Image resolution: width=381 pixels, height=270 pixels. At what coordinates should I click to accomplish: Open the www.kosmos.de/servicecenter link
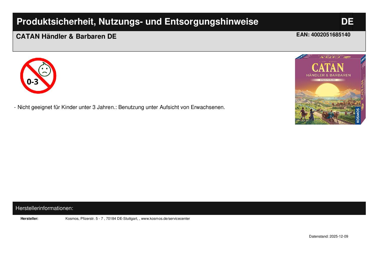click(165, 219)
